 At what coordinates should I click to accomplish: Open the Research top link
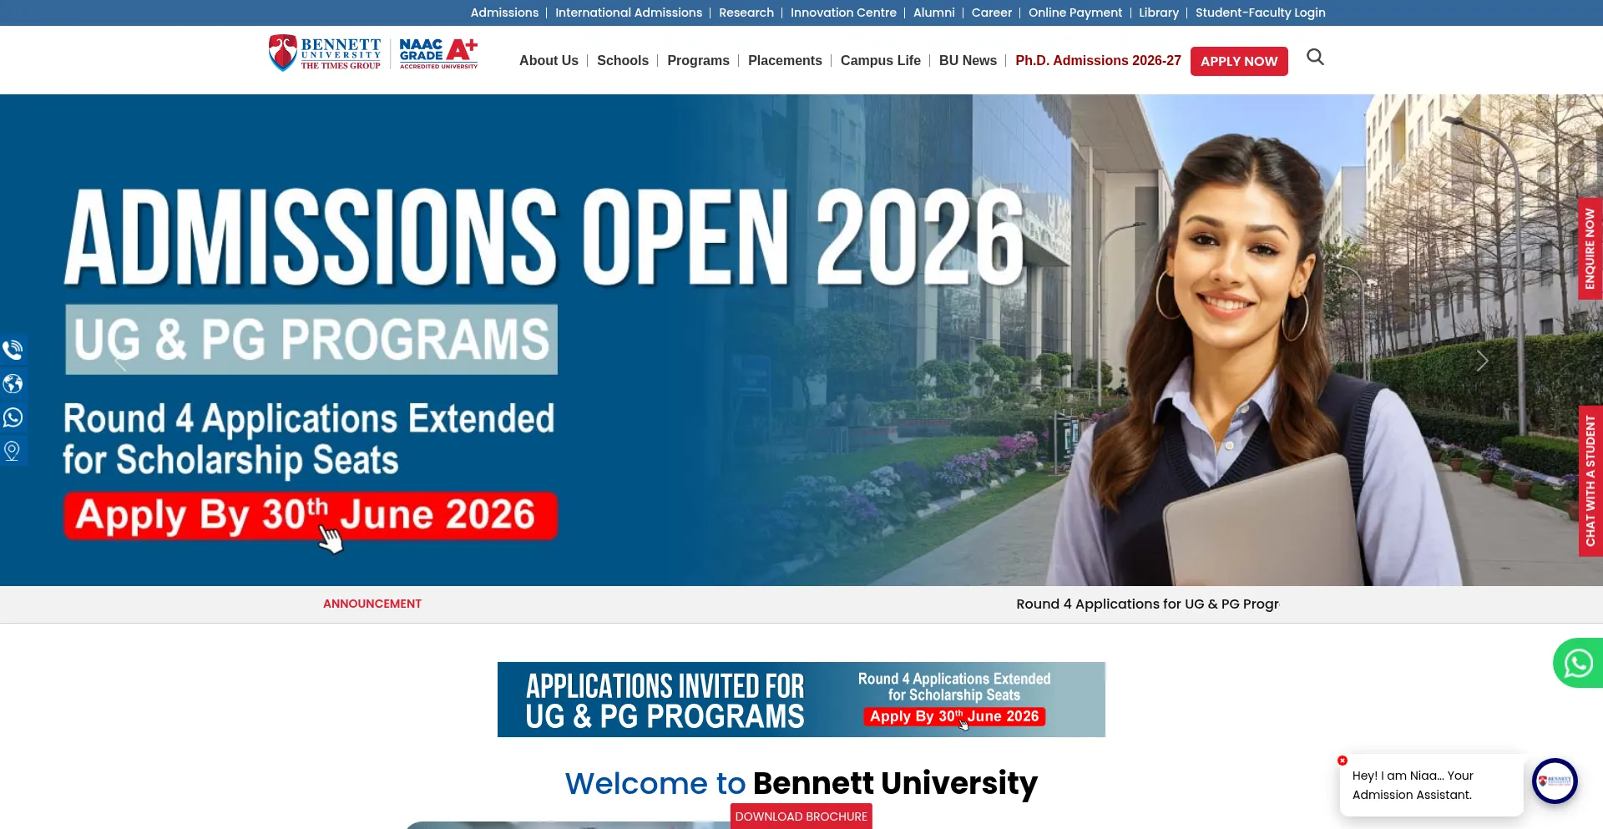pos(746,13)
